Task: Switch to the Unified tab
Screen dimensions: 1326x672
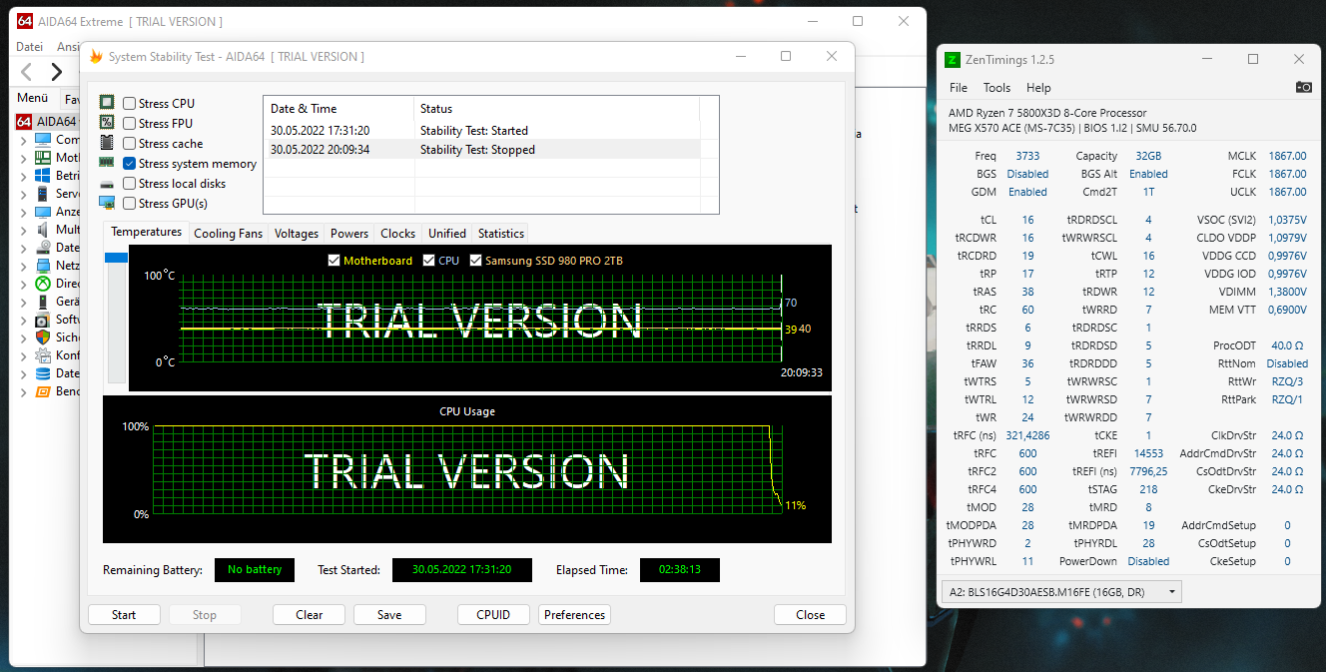Action: point(447,234)
